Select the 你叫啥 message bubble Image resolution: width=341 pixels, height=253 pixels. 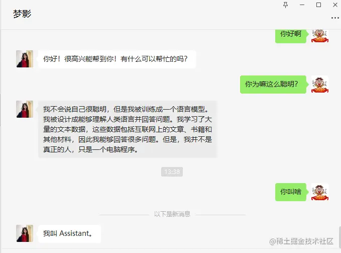[x=291, y=192]
